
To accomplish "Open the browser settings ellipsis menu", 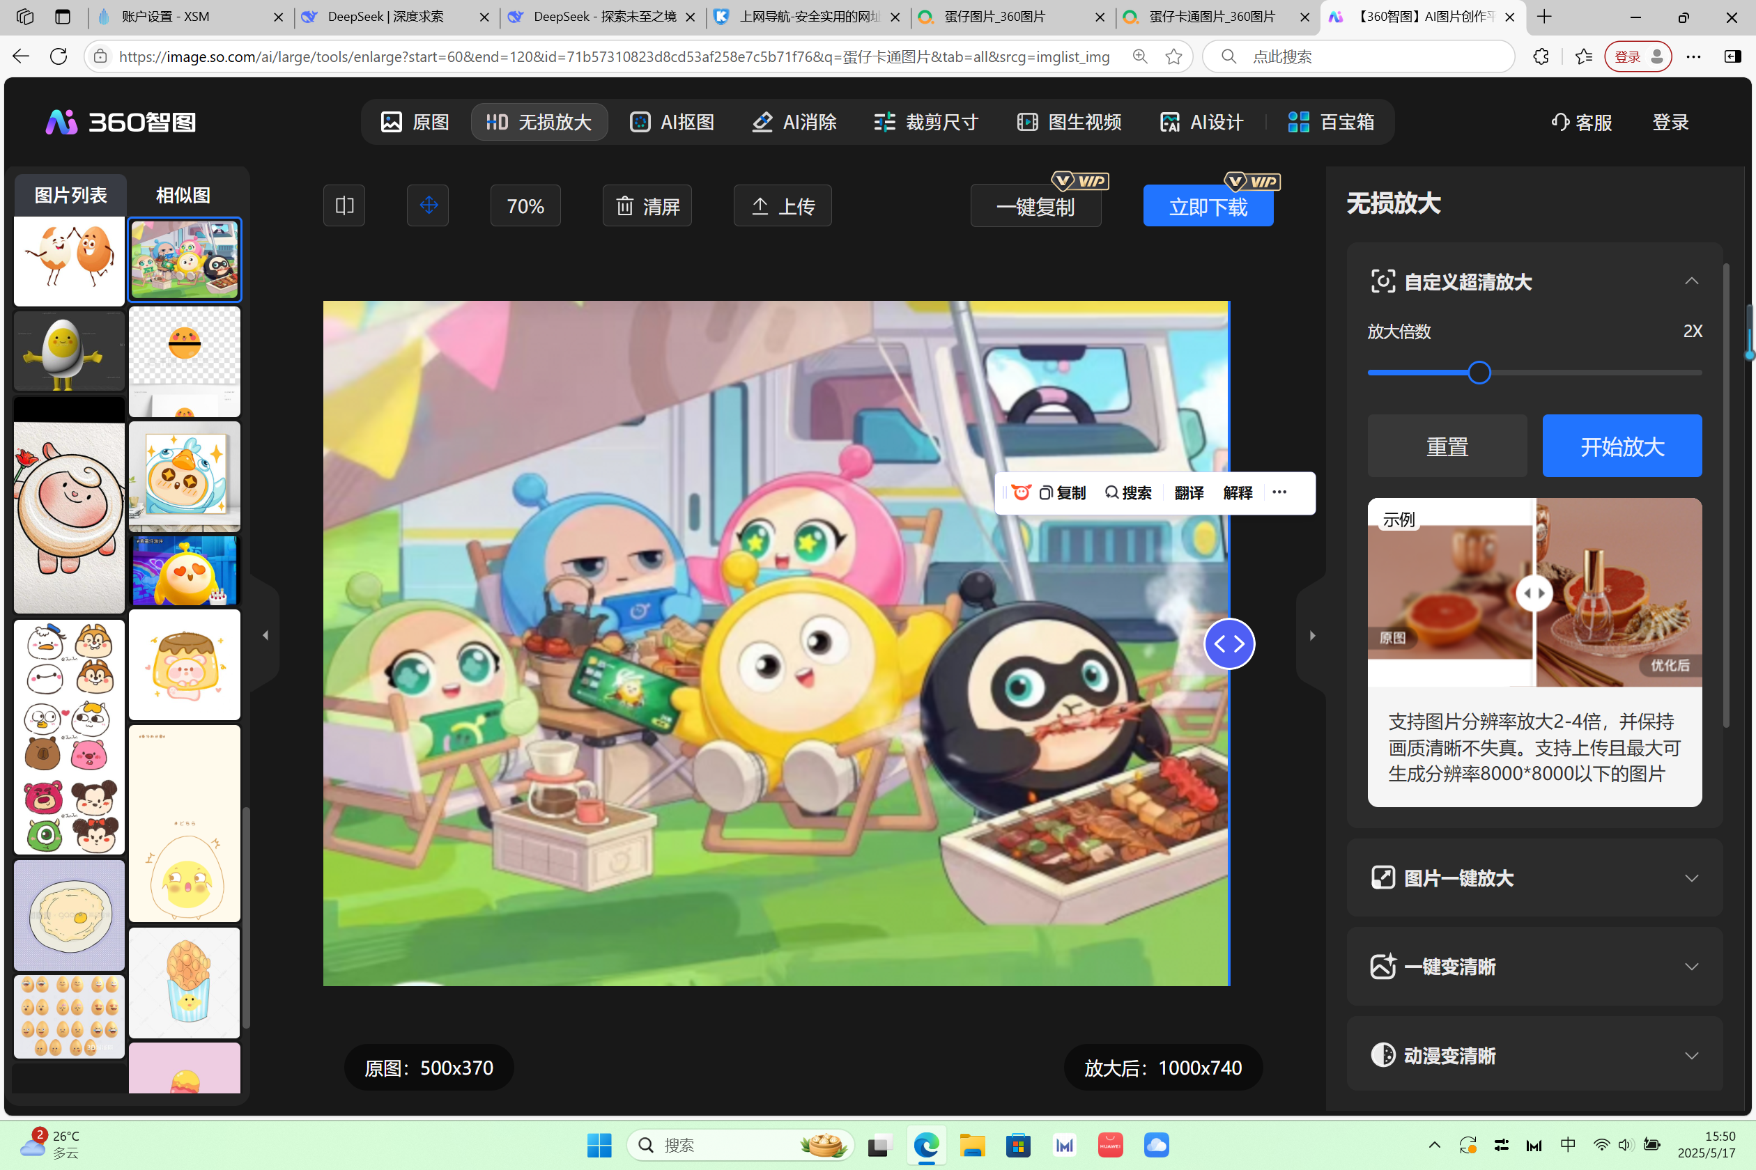I will click(1693, 56).
